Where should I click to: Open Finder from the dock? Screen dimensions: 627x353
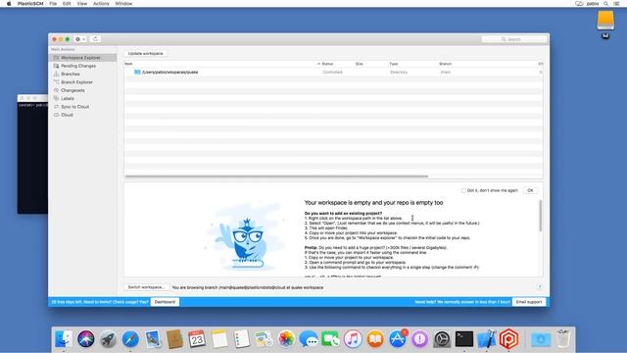[x=64, y=339]
